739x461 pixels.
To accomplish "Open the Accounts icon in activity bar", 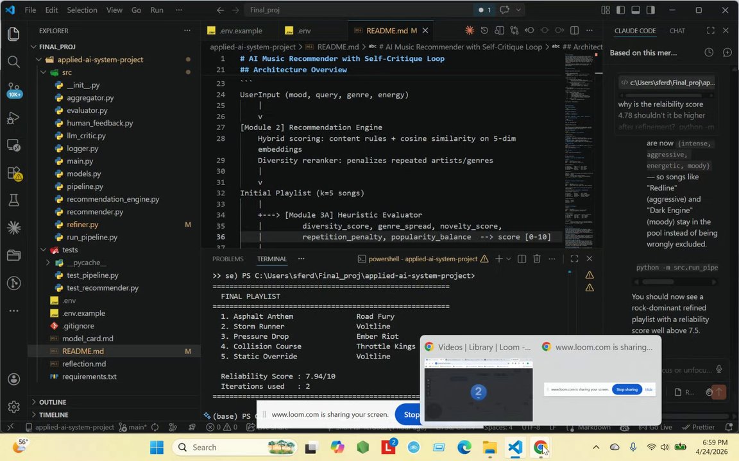I will pos(13,379).
